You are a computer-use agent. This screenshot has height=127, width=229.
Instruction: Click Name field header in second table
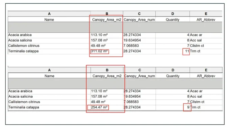(49, 76)
